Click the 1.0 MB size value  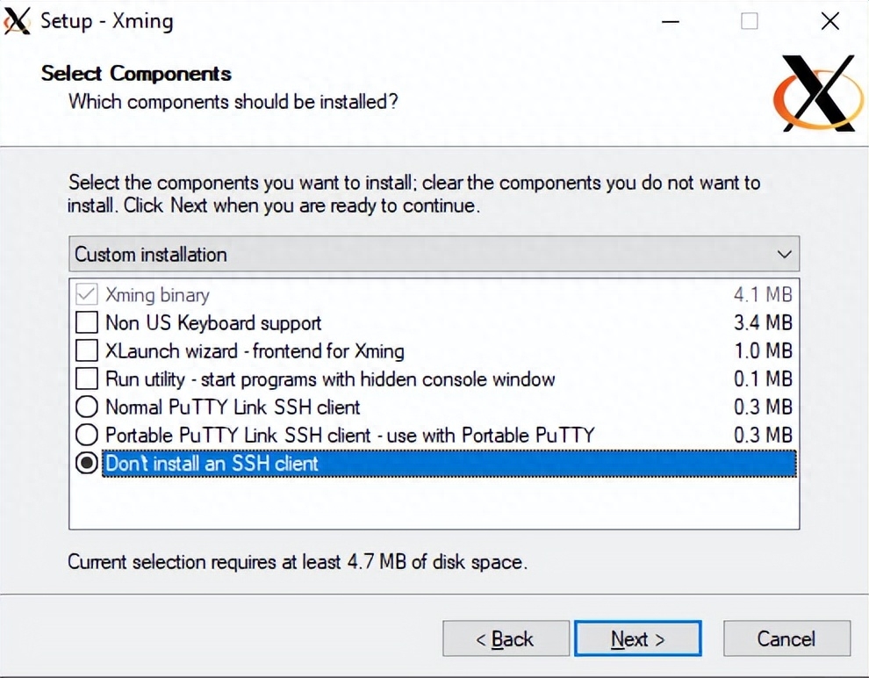pos(763,351)
